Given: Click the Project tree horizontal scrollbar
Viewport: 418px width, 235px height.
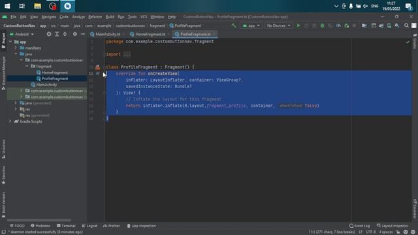Looking at the screenshot, I should [x=39, y=221].
